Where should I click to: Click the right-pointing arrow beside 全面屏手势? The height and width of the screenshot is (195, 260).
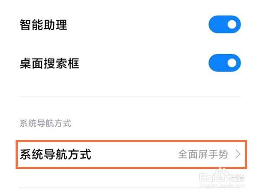click(237, 155)
